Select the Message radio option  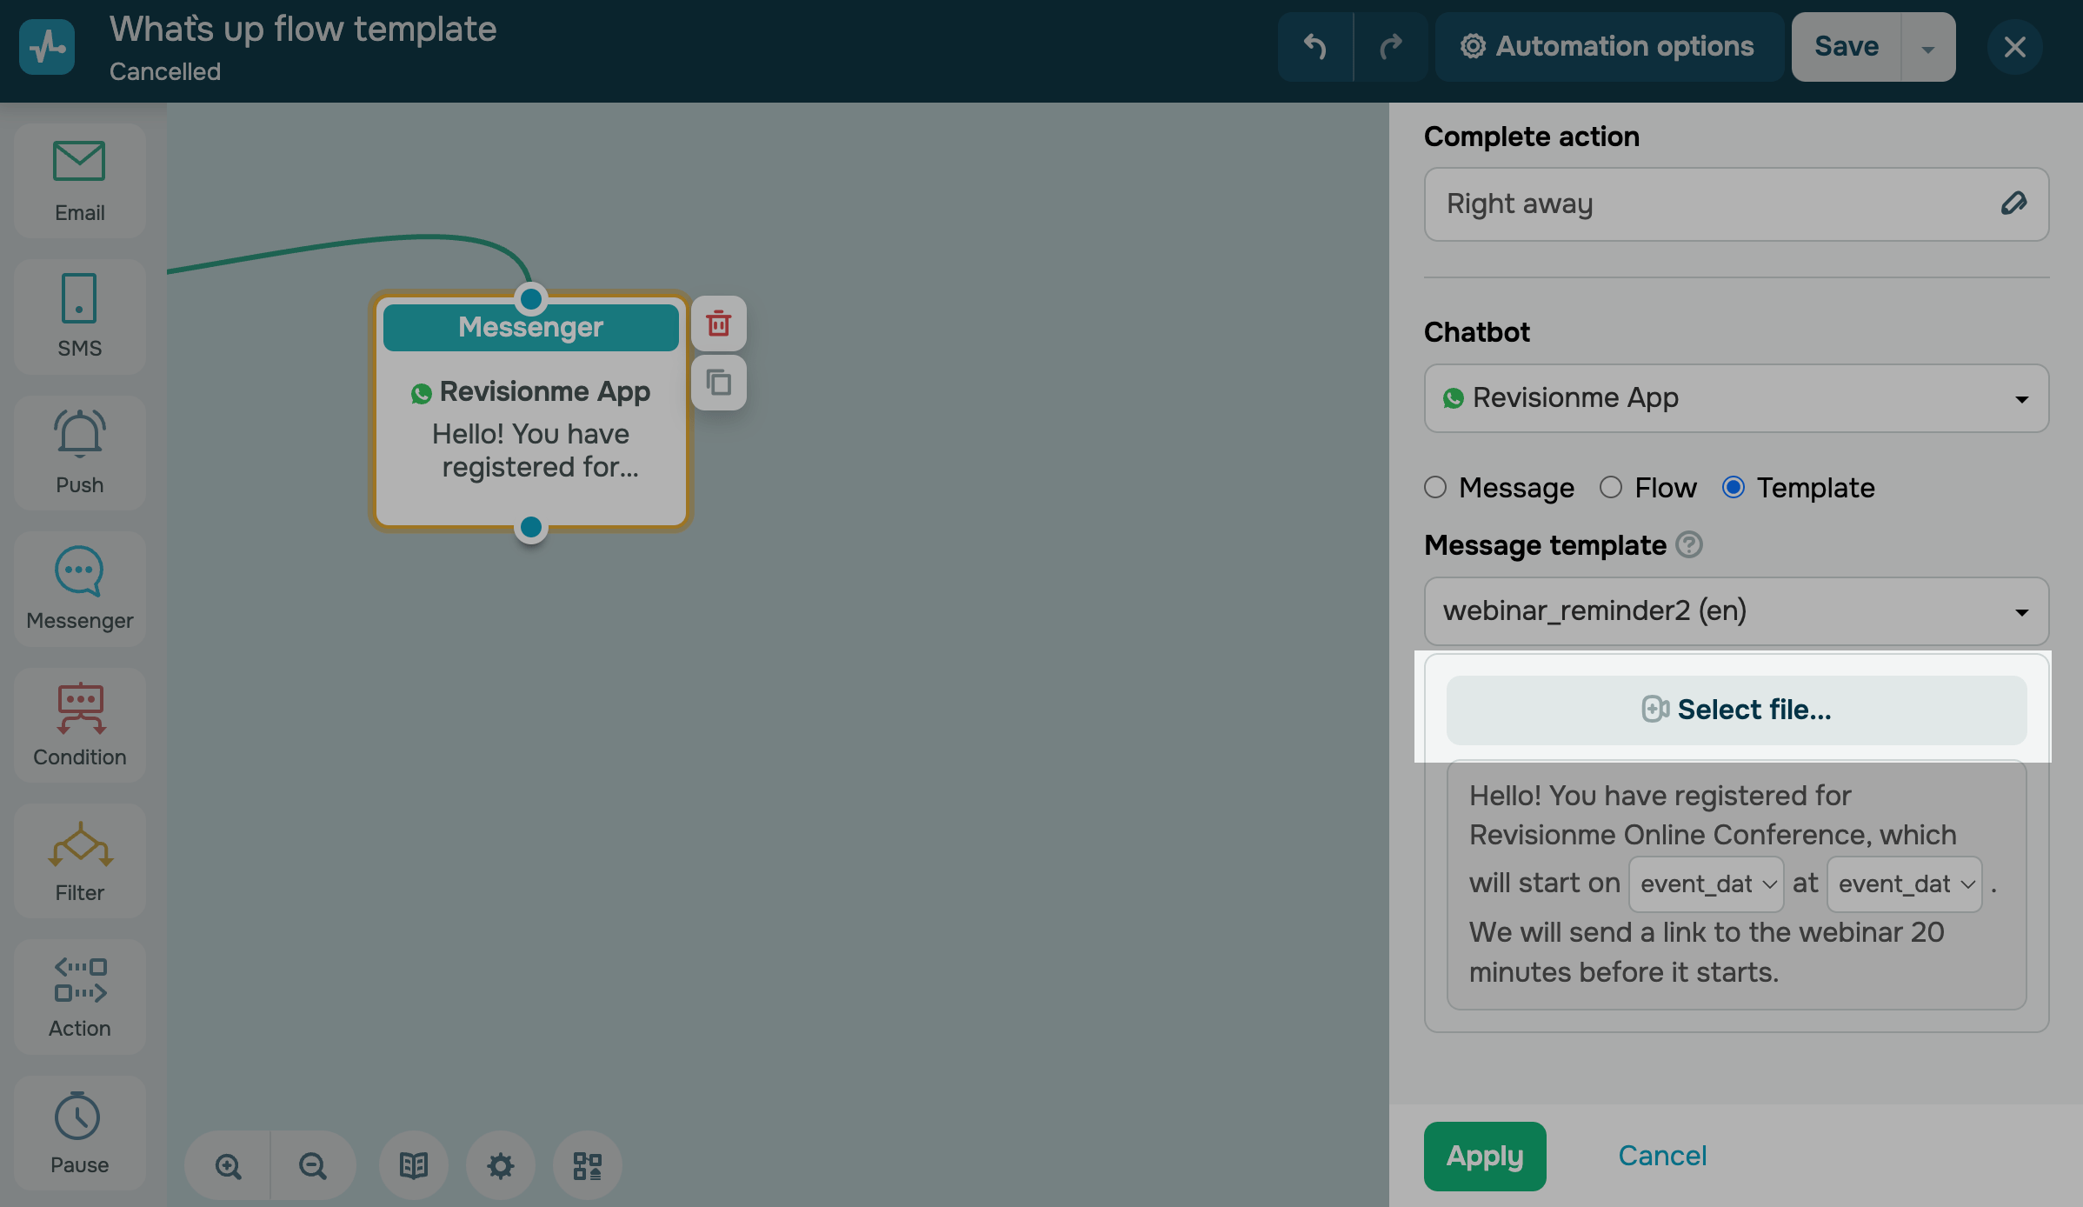(1435, 487)
